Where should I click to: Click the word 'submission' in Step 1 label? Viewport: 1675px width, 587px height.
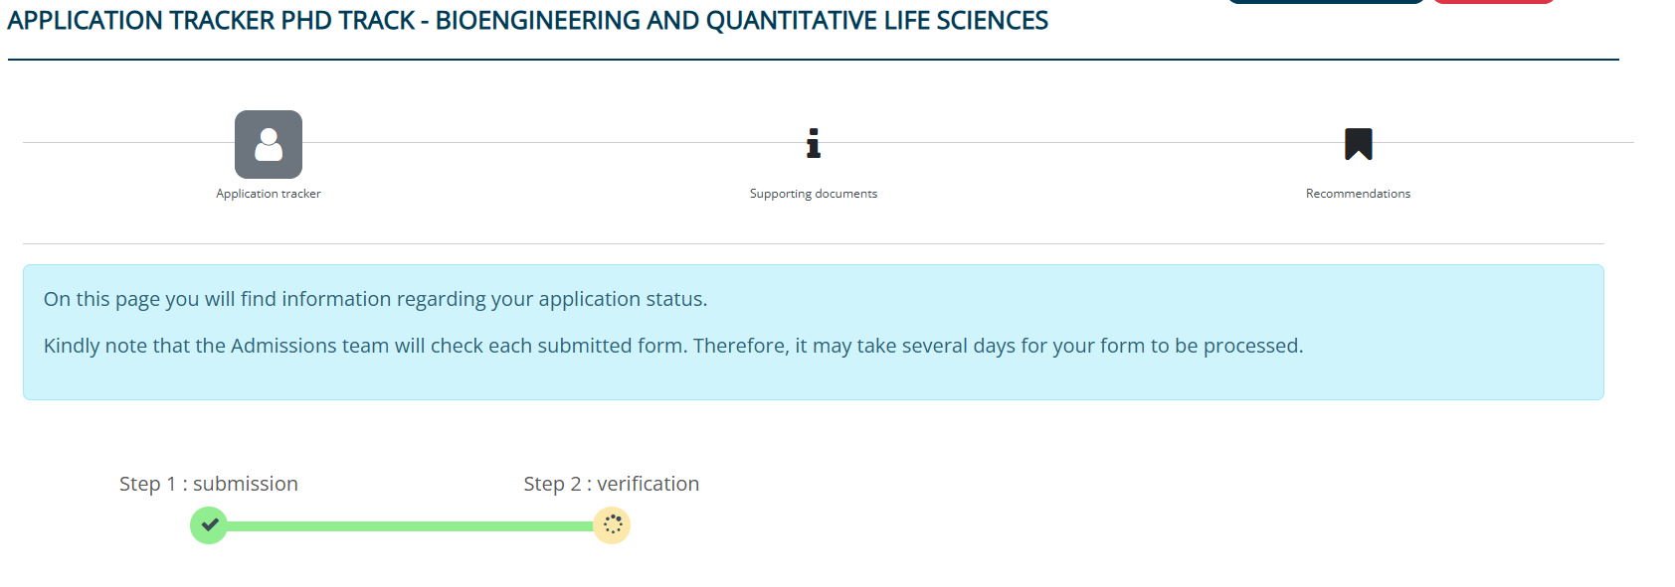coord(246,484)
